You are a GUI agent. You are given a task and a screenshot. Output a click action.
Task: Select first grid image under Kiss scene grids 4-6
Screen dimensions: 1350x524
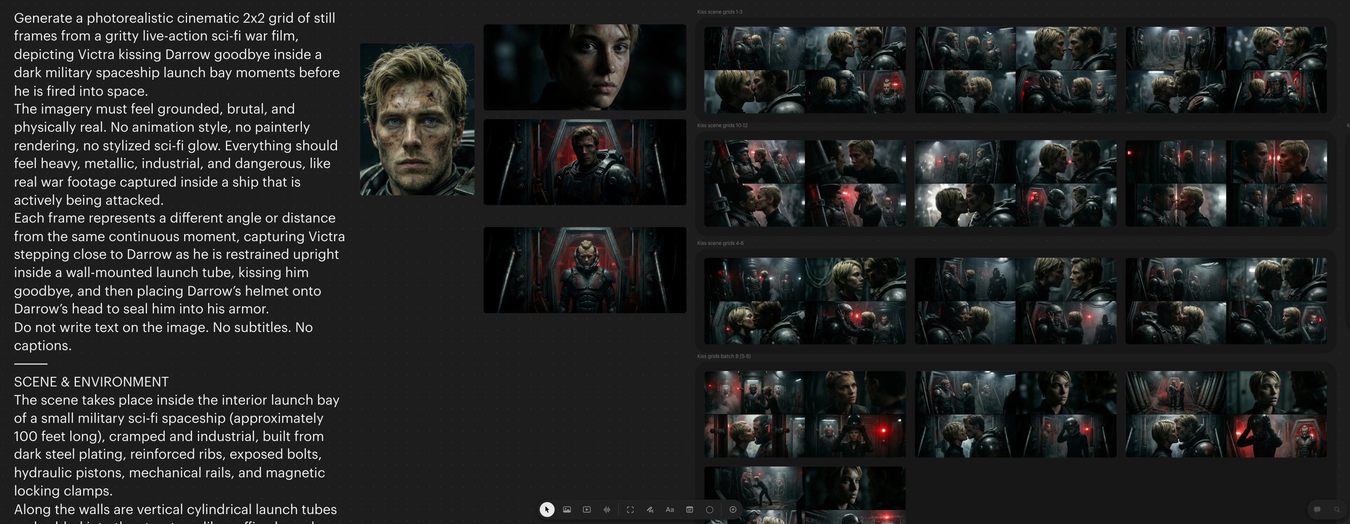tap(804, 301)
